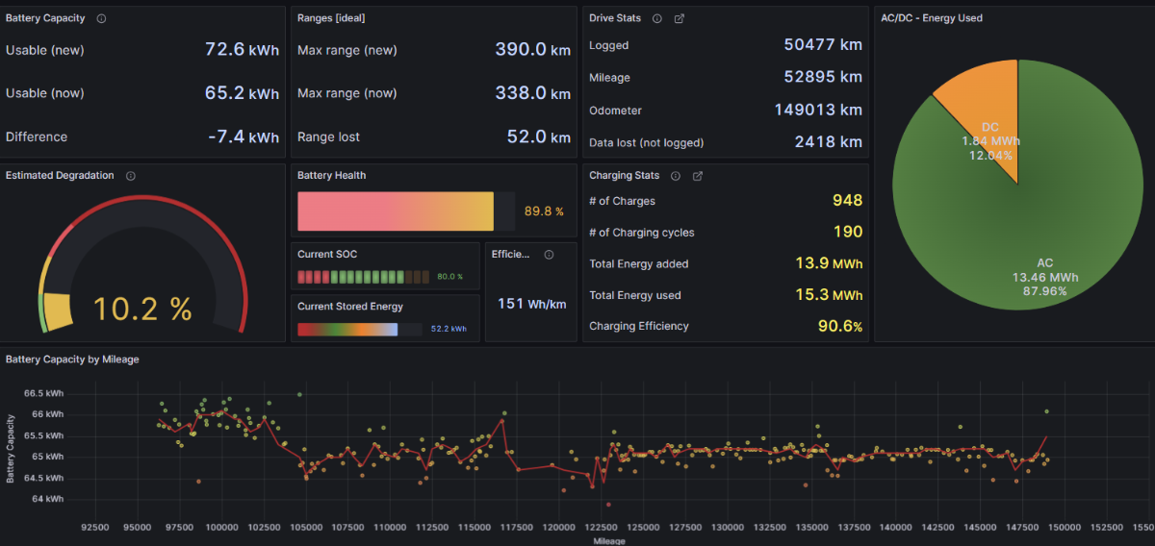Click the Efficiency panel info icon

click(x=549, y=255)
